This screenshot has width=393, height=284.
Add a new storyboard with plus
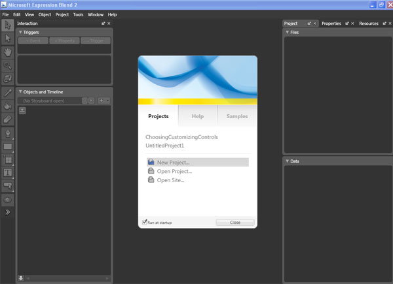click(x=101, y=101)
